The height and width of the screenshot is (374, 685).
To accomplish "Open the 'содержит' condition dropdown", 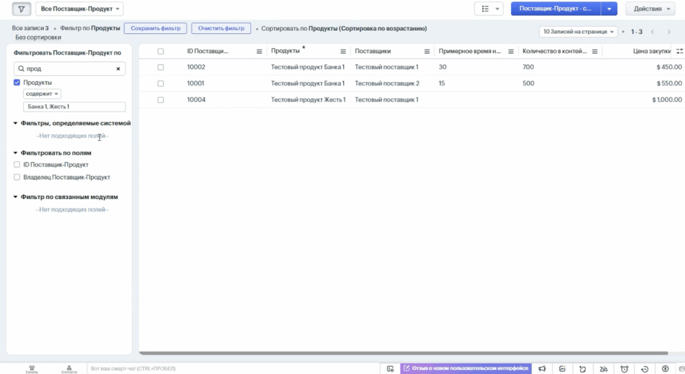I will coord(42,94).
